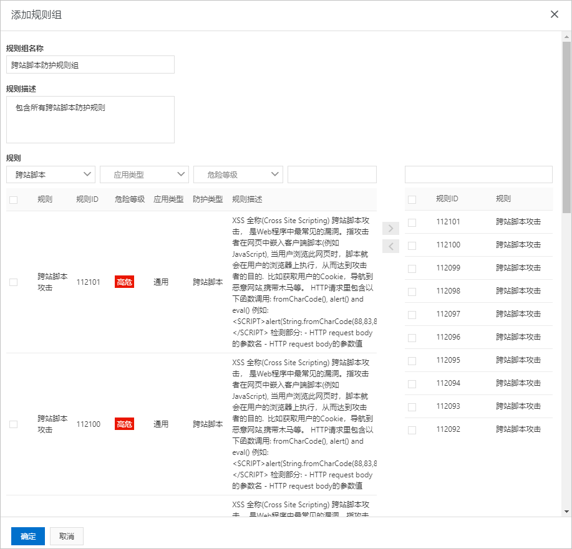Check rule 112099 in the right list
The width and height of the screenshot is (572, 549).
tap(412, 269)
